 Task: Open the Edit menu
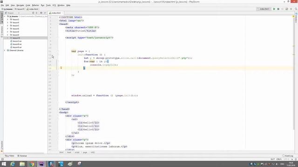click(x=7, y=5)
